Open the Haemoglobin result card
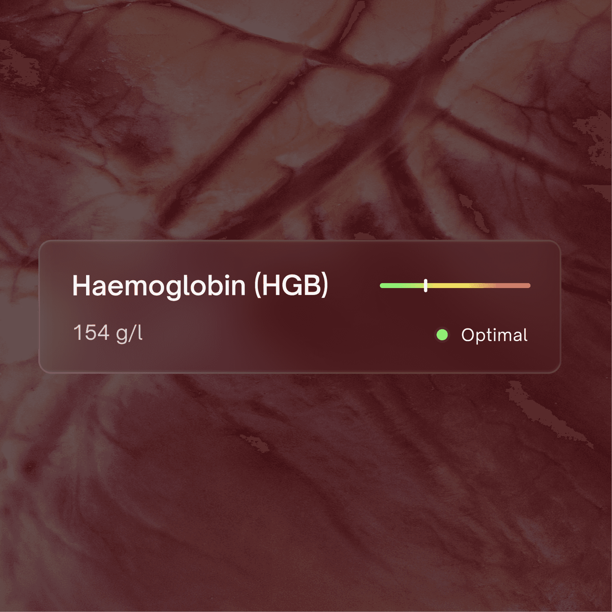The image size is (612, 612). (300, 307)
